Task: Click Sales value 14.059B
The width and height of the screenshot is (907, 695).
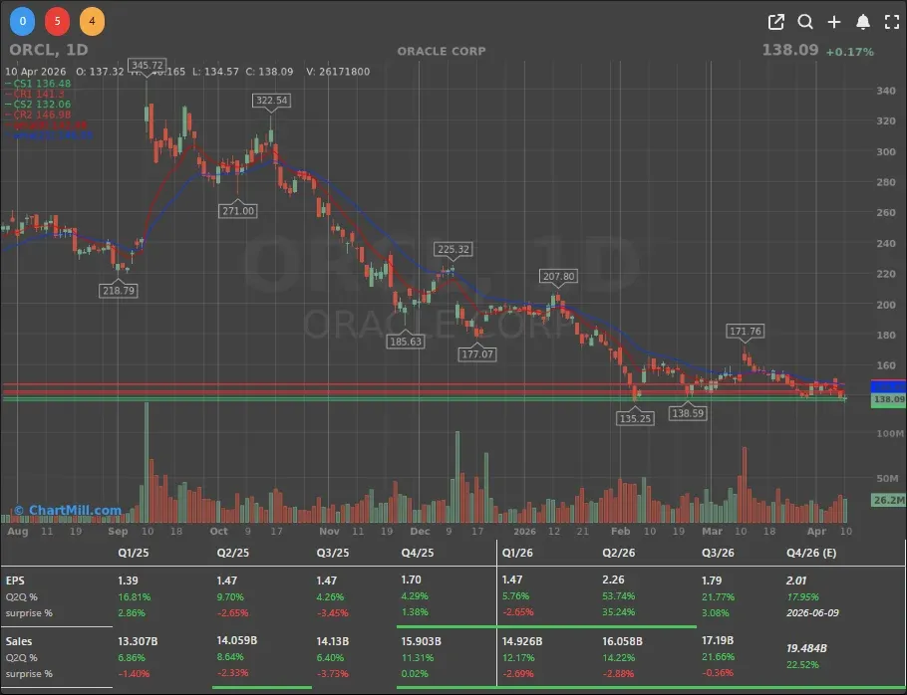Action: (x=236, y=640)
